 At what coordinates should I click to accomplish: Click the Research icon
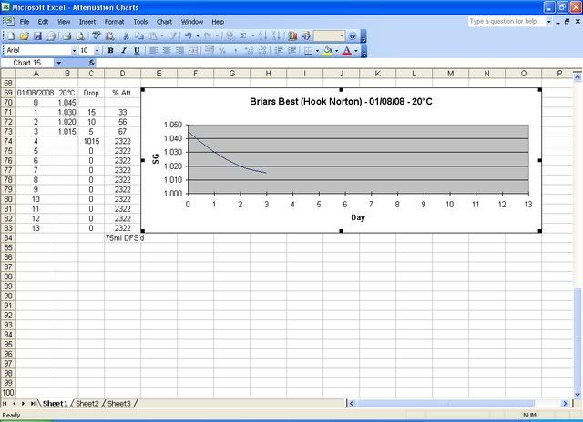[109, 36]
